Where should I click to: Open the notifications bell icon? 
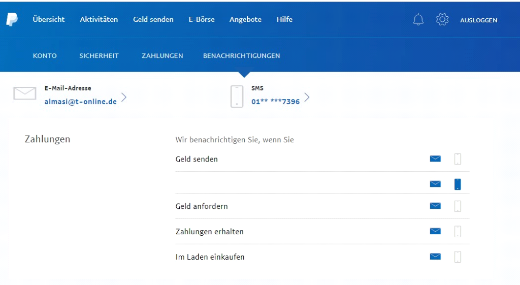coord(418,20)
